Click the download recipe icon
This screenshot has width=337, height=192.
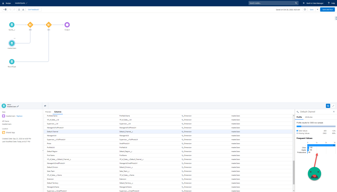tap(23, 10)
